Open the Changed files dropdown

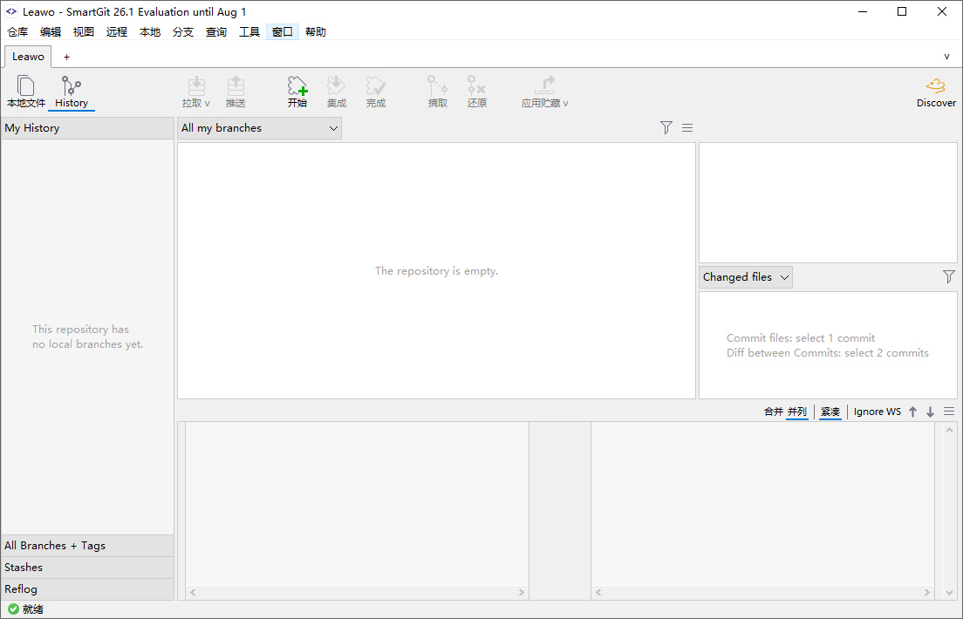coord(746,277)
